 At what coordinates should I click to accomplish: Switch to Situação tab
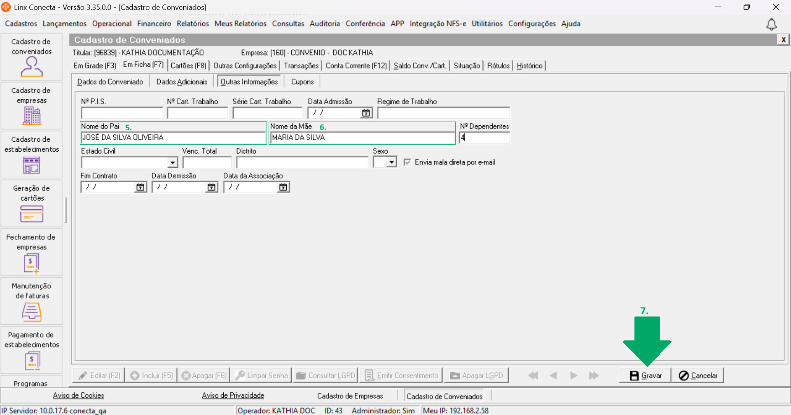click(467, 66)
